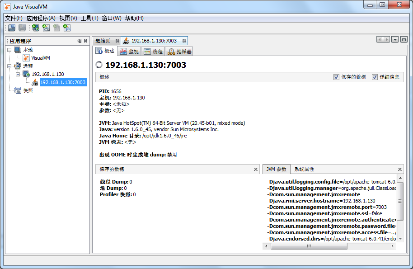Select 192.168.1.130:7003 node in tree
Viewport: 413px width, 269px height.
(63, 82)
